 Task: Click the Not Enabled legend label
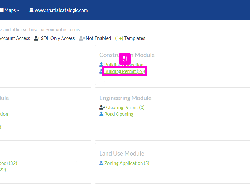pos(98,38)
